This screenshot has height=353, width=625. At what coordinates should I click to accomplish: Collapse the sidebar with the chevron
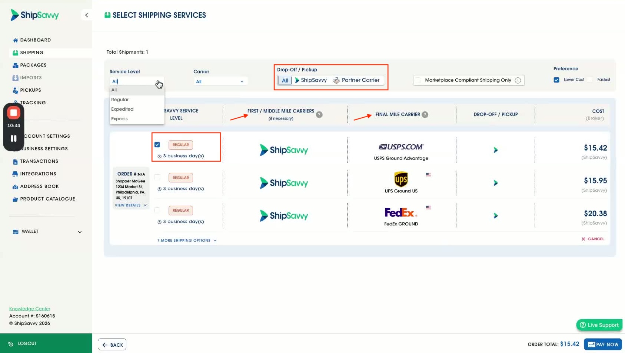pos(86,15)
